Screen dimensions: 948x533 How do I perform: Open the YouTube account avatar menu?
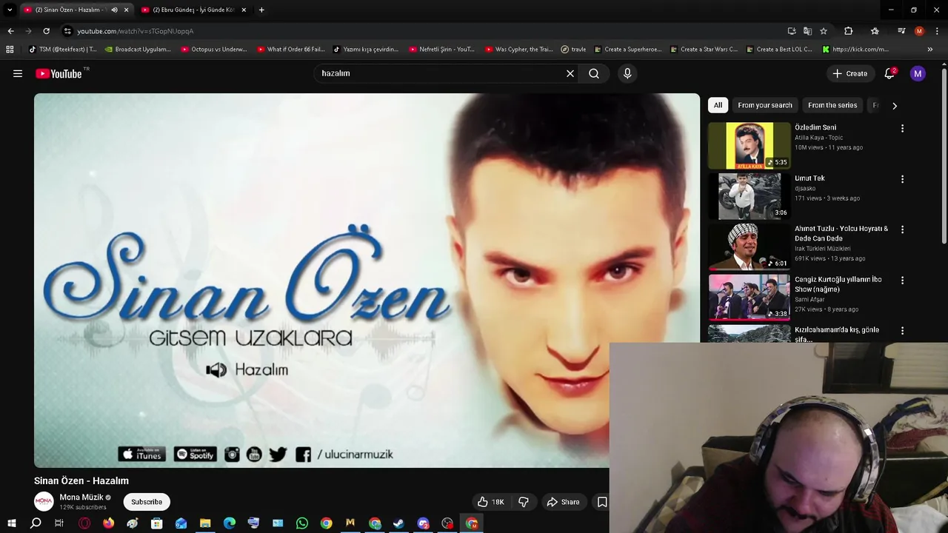(x=918, y=73)
